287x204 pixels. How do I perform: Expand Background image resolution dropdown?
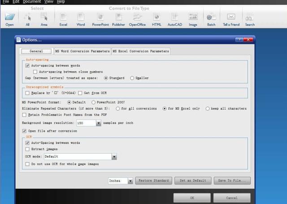pyautogui.click(x=99, y=123)
